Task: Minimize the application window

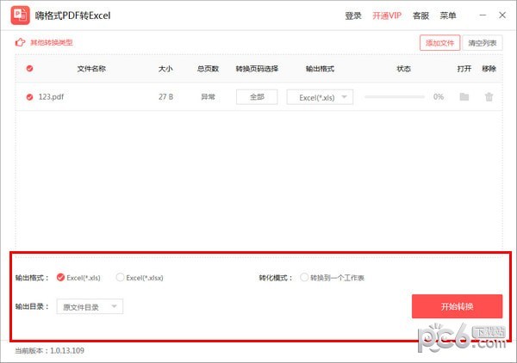Action: 483,15
